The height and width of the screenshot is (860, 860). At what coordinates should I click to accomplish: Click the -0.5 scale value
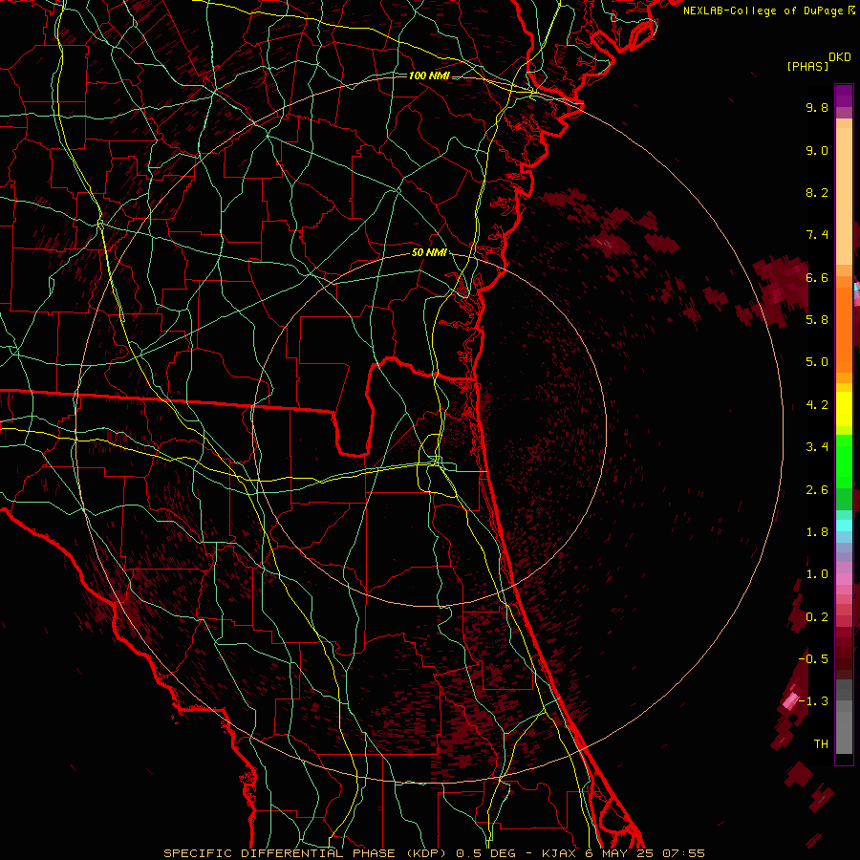pos(813,658)
